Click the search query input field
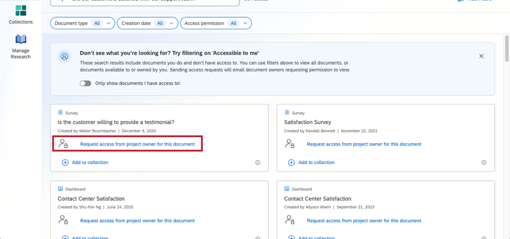Image resolution: width=510 pixels, height=239 pixels. tap(145, 2)
